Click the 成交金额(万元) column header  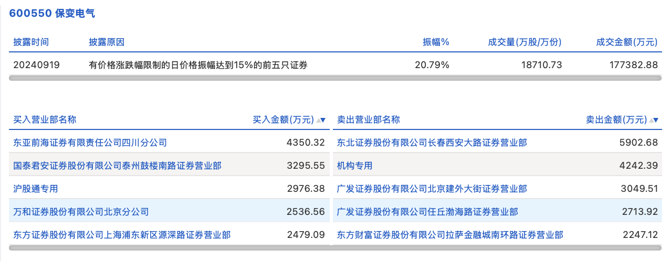point(626,42)
